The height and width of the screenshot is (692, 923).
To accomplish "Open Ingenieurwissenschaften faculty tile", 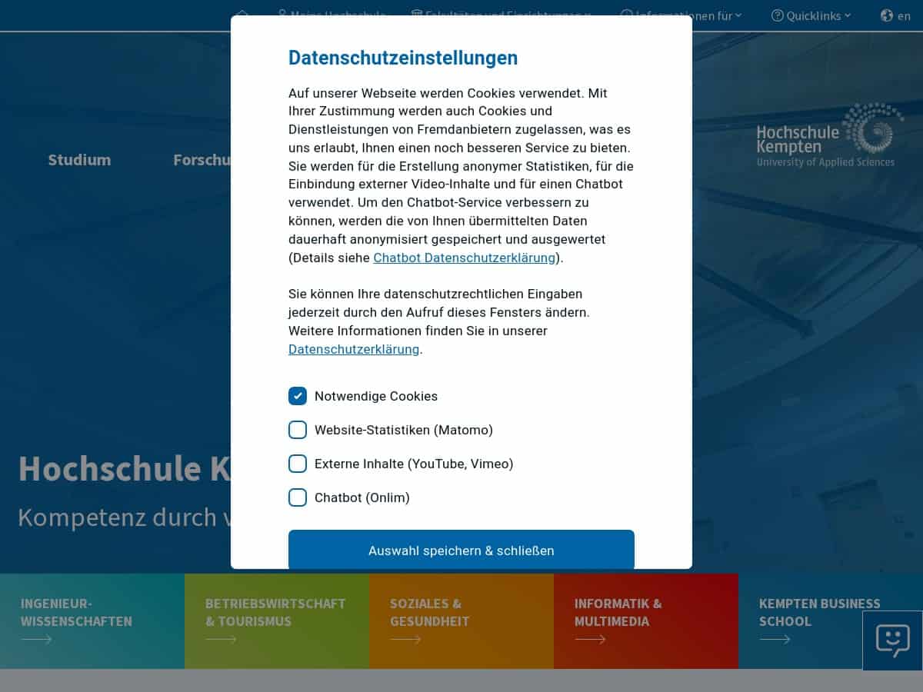I will pos(92,621).
